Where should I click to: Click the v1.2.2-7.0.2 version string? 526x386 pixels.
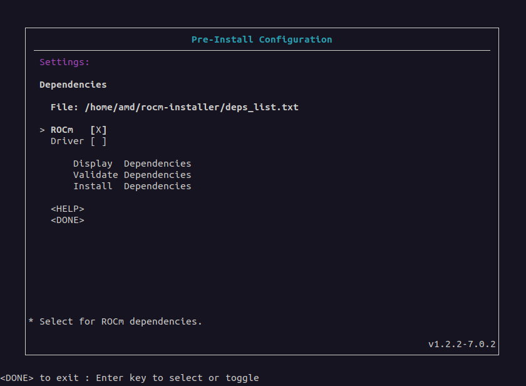[x=462, y=344]
